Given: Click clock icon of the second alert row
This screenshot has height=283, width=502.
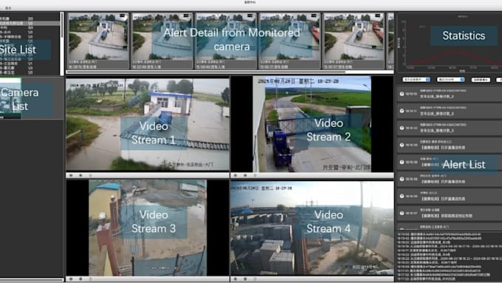Looking at the screenshot, I should (402, 111).
